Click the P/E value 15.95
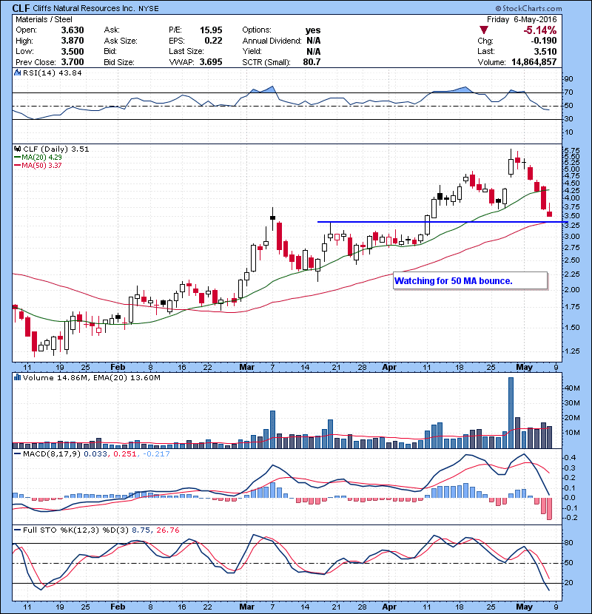Screen dimensions: 592x614 coord(211,30)
